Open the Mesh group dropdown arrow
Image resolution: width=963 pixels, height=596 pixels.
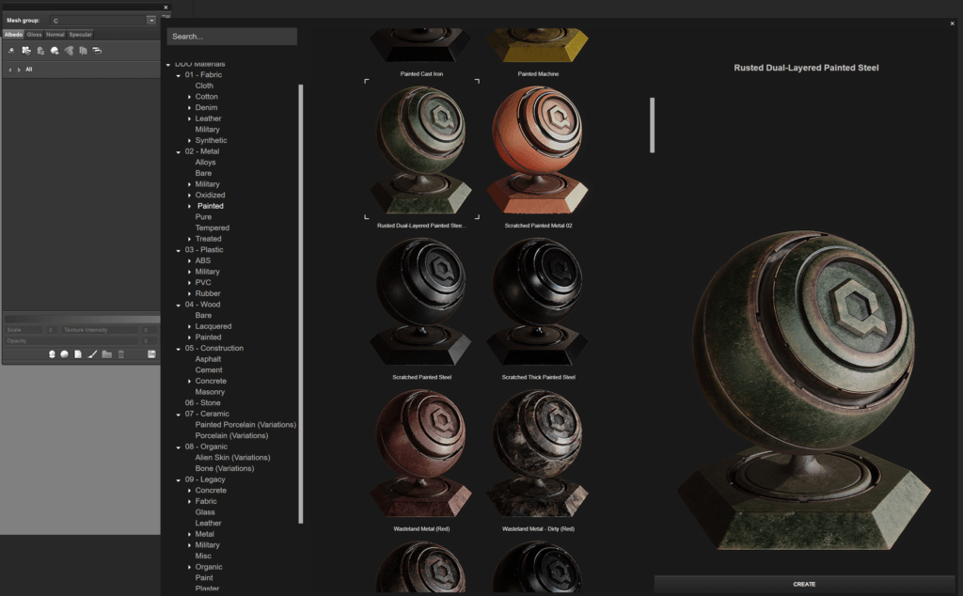click(151, 21)
